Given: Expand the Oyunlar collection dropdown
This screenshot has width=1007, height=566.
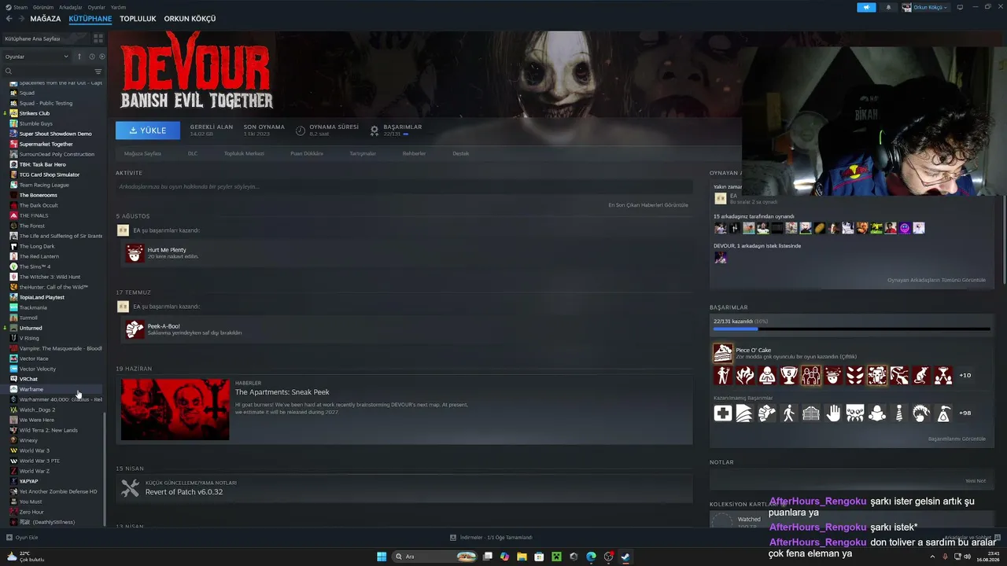Looking at the screenshot, I should (x=36, y=57).
